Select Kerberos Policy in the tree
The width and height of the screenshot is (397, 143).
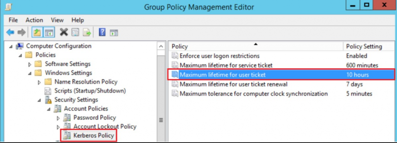coord(94,136)
